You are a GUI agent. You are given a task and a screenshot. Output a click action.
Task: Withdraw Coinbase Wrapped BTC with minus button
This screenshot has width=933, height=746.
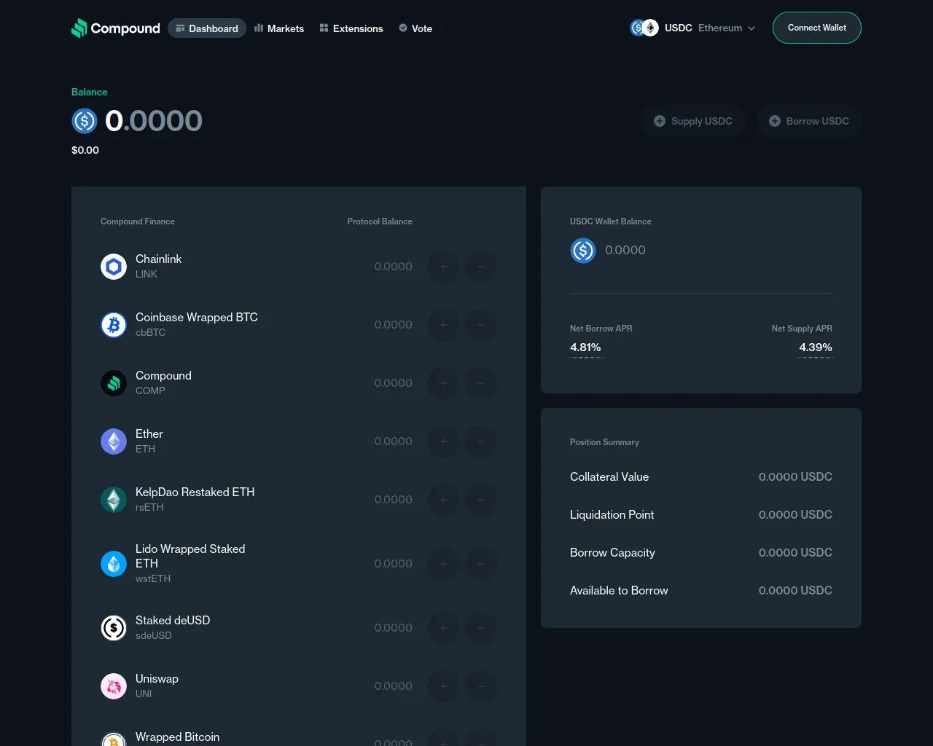click(x=481, y=325)
